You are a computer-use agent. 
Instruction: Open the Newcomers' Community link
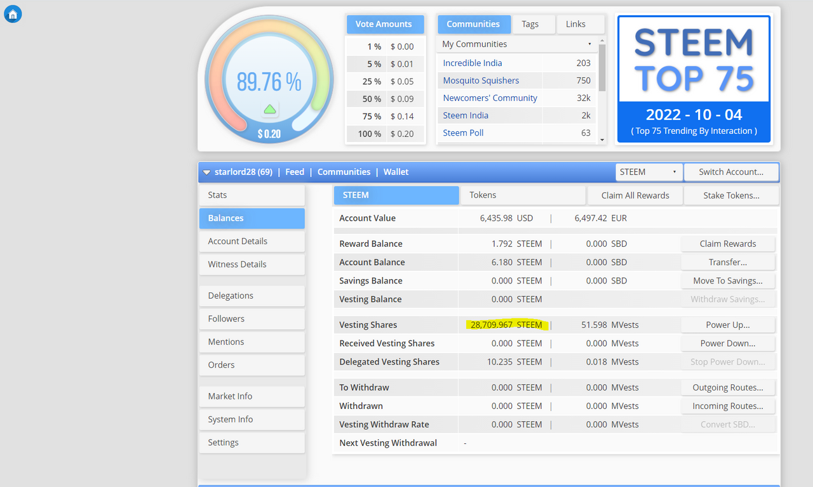click(490, 98)
